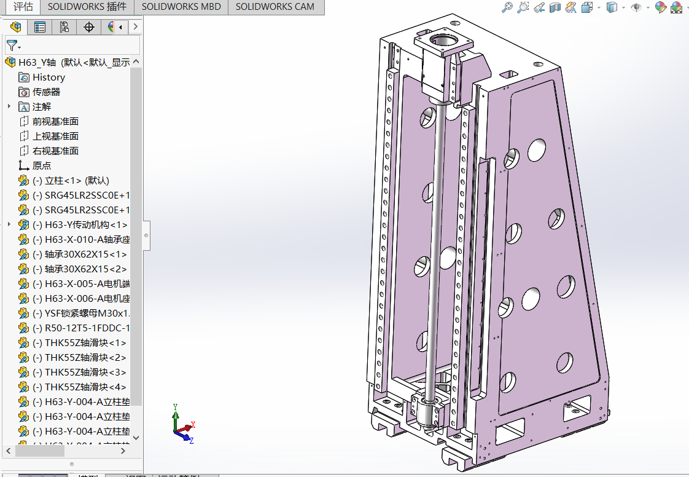Image resolution: width=689 pixels, height=477 pixels.
Task: Open the tree filter funnel dropdown
Action: [x=14, y=45]
